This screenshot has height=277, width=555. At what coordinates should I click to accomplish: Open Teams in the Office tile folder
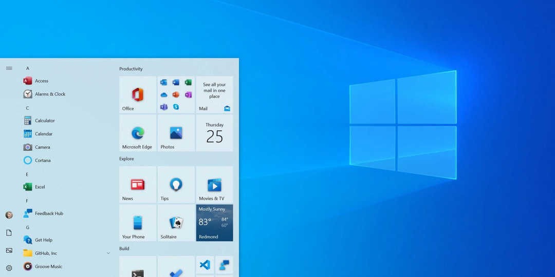tap(163, 107)
